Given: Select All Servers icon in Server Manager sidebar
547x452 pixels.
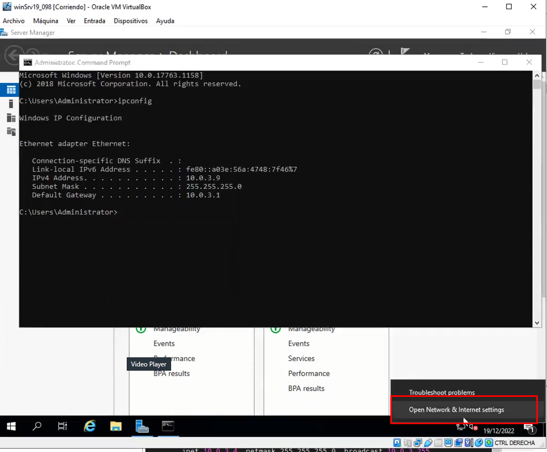Looking at the screenshot, I should [11, 118].
